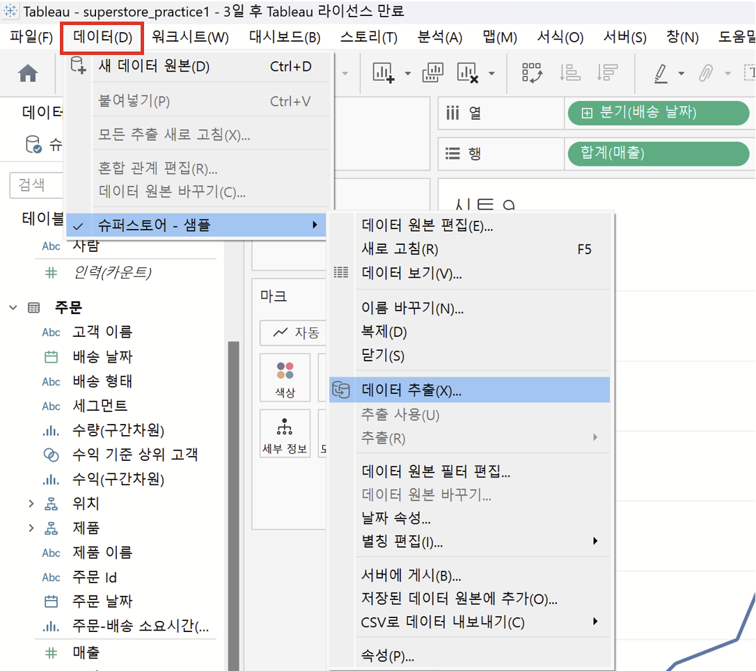Click the 색상 color mark card
The height and width of the screenshot is (671, 756).
point(285,377)
